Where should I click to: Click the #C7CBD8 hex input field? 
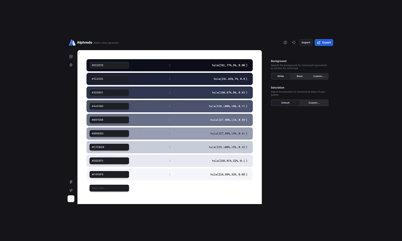(x=109, y=147)
